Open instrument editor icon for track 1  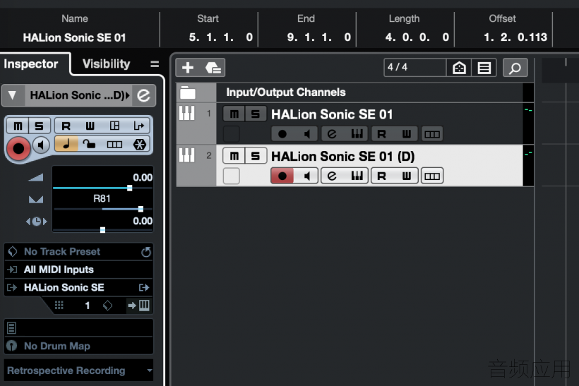(357, 133)
